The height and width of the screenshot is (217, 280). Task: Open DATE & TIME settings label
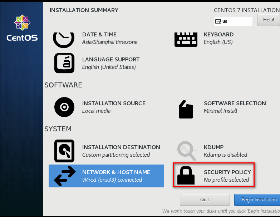99,34
